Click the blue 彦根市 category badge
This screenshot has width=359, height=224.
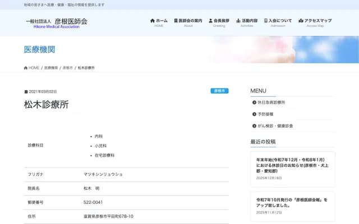pyautogui.click(x=219, y=91)
